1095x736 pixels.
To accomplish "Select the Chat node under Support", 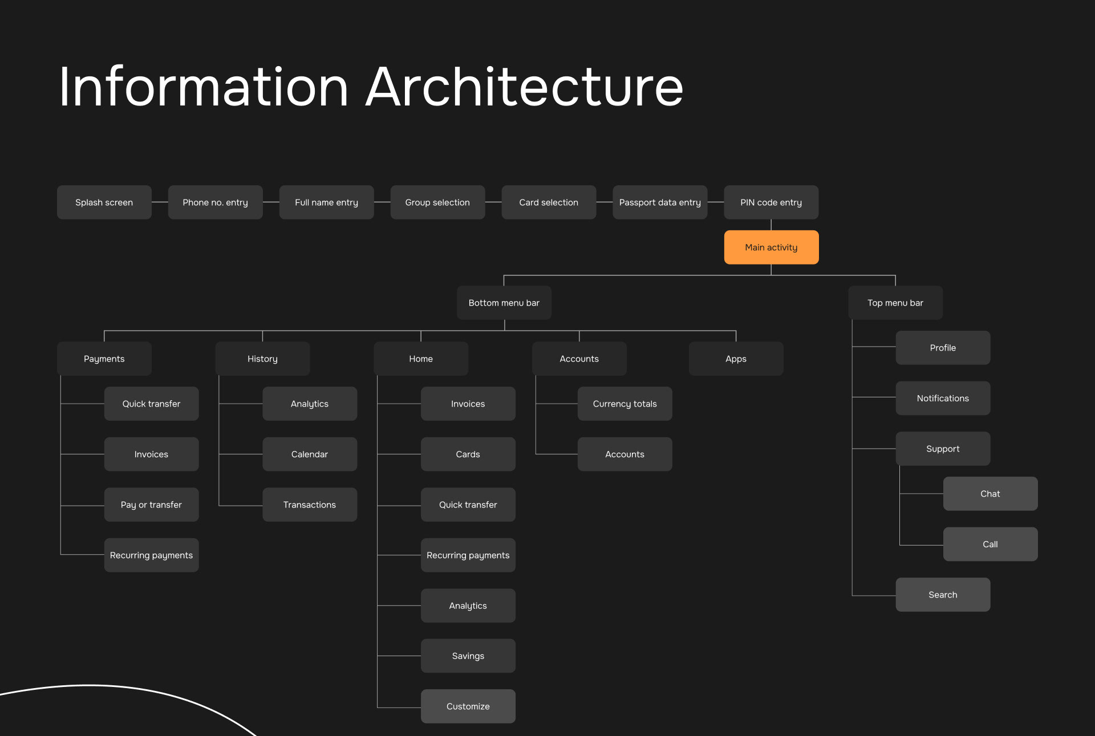I will 990,494.
